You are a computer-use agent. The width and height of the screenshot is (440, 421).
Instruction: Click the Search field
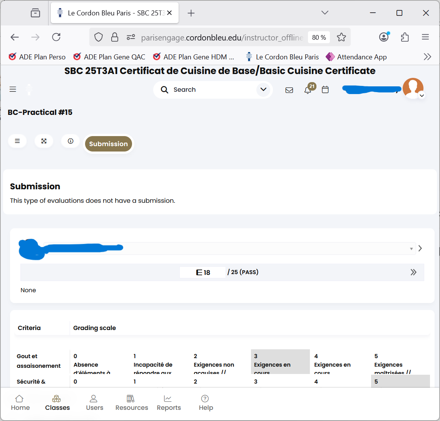(x=212, y=90)
